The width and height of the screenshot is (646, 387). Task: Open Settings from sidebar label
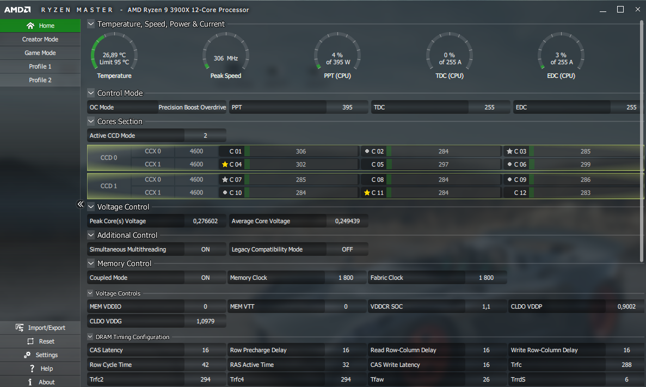47,355
